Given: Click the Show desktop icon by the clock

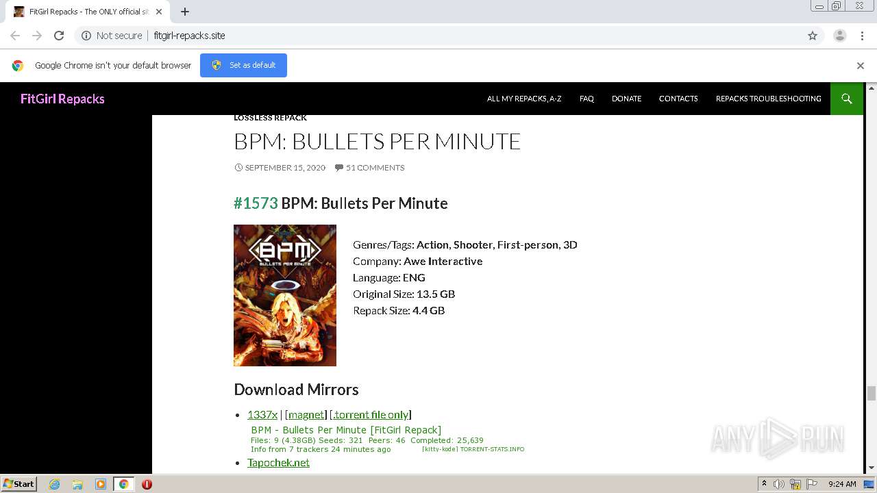Looking at the screenshot, I should click(869, 484).
